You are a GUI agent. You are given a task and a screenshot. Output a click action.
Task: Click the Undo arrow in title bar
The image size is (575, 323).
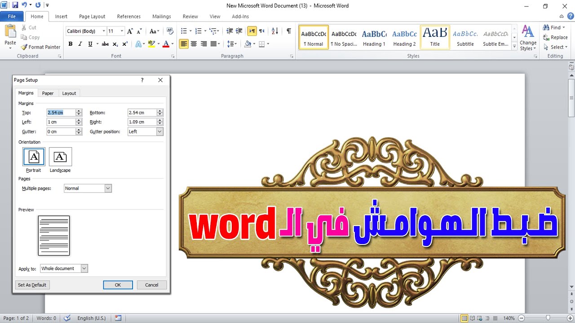pyautogui.click(x=25, y=5)
